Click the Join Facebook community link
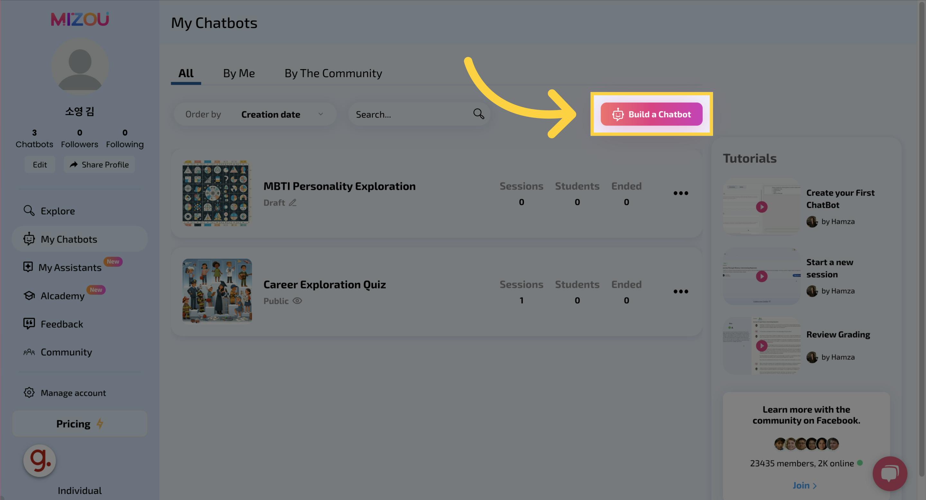 pos(804,485)
